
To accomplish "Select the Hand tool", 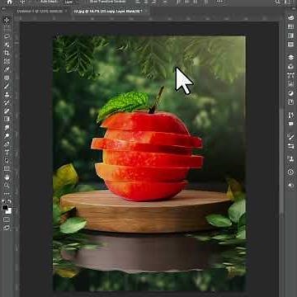I will tap(7, 177).
